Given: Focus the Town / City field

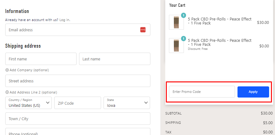Looking at the screenshot, I should pyautogui.click(x=78, y=119).
